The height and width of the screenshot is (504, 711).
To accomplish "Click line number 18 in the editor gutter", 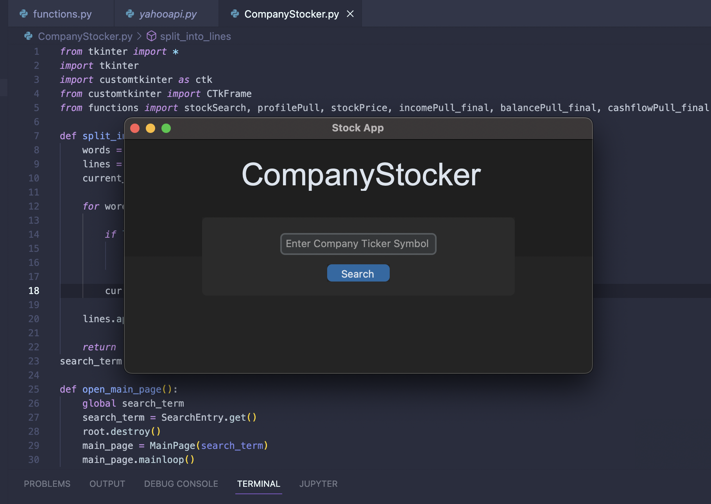I will 34,291.
